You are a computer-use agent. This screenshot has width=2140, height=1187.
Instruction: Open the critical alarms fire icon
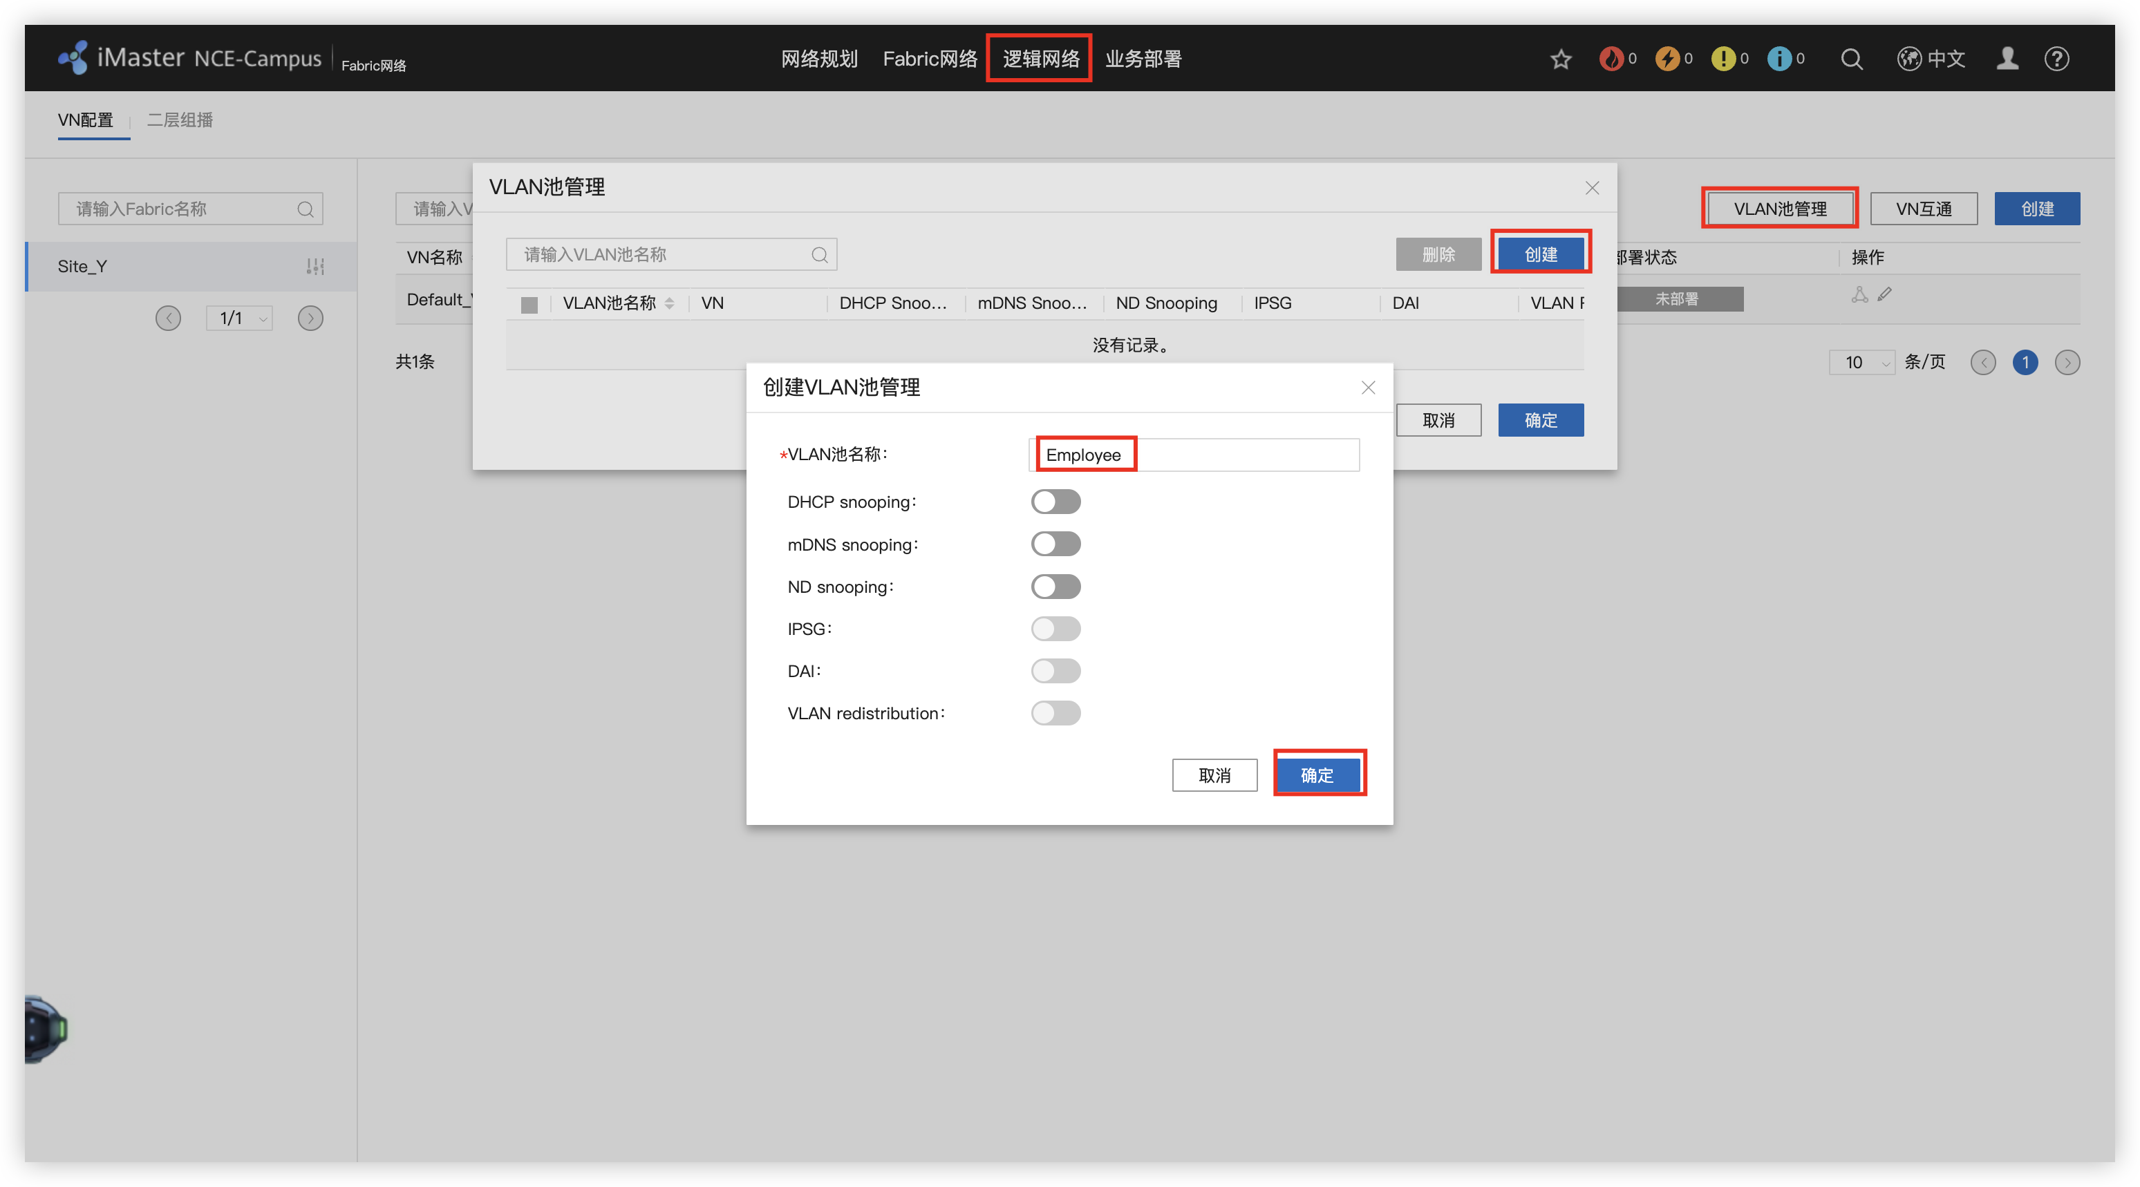click(1611, 59)
